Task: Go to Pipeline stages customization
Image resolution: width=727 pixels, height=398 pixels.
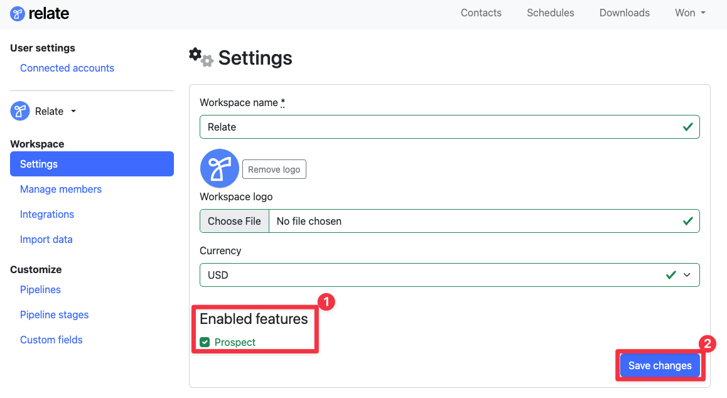Action: tap(54, 315)
